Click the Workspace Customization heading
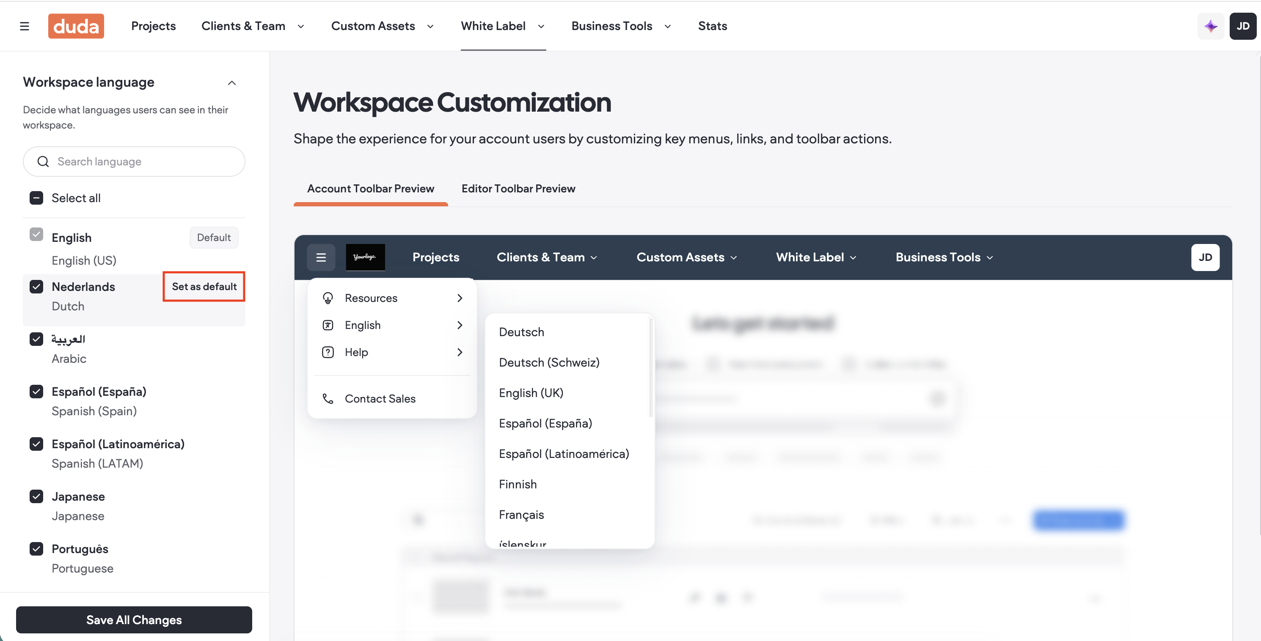This screenshot has height=641, width=1261. click(x=452, y=102)
